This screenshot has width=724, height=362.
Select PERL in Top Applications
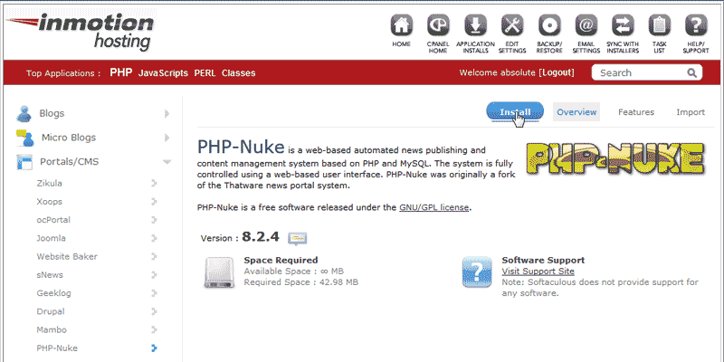point(205,73)
